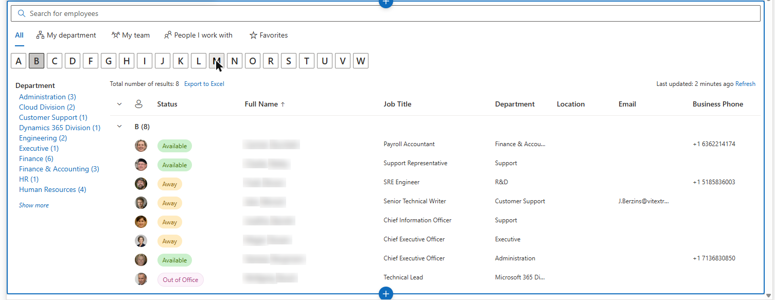
Task: Filter employees by letter H
Action: click(127, 61)
